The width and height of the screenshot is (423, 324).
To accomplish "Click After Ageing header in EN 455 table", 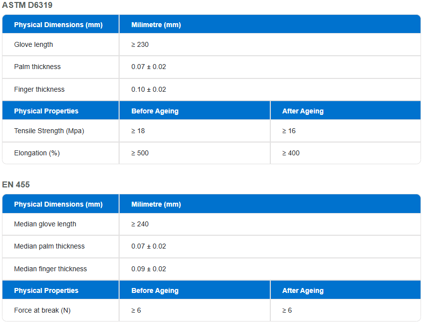I will point(303,290).
